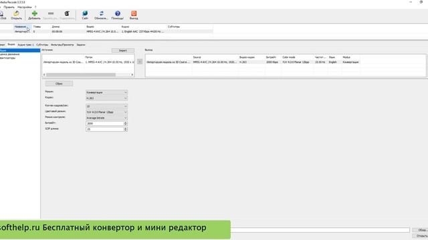
Task: Select Квантизаторы in left list
Action: click(x=7, y=58)
